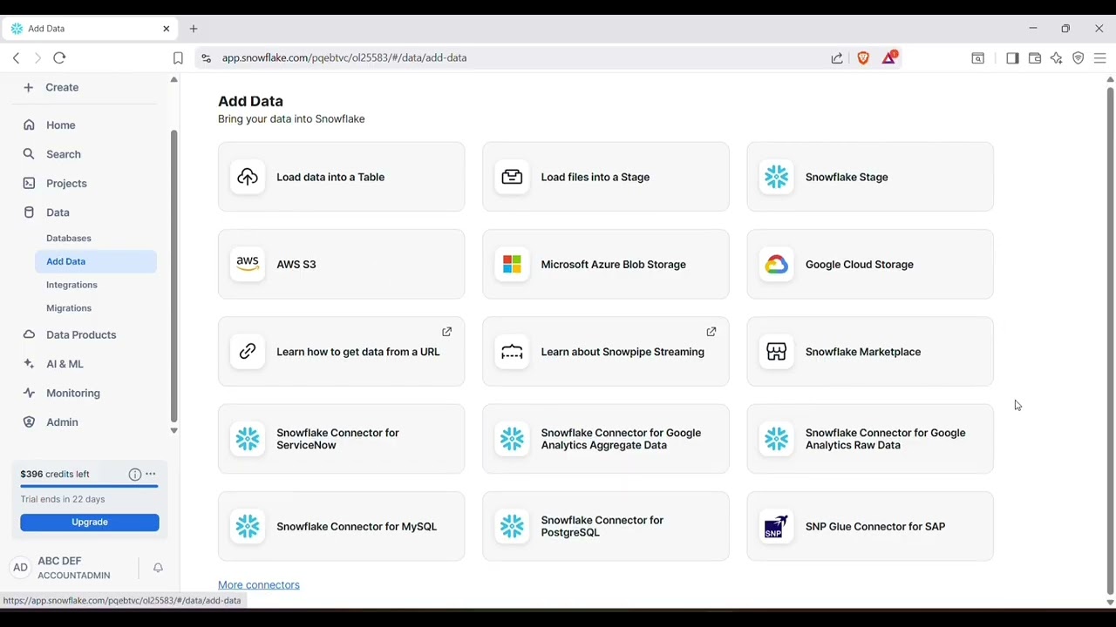The image size is (1116, 627).
Task: Click the PostgreSQL connector snowflake icon
Action: click(x=512, y=526)
